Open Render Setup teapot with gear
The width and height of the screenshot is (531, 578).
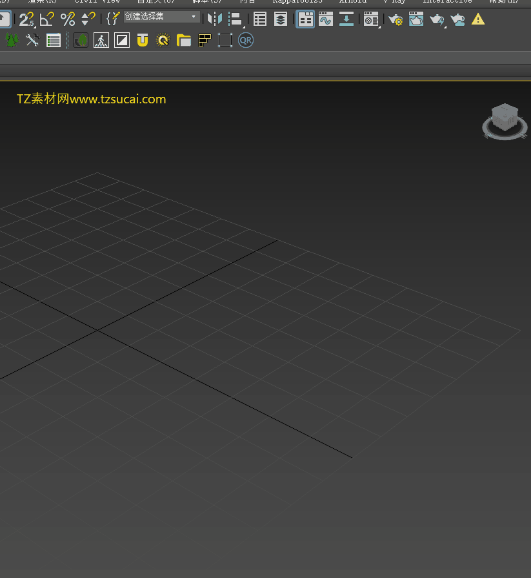pos(396,19)
